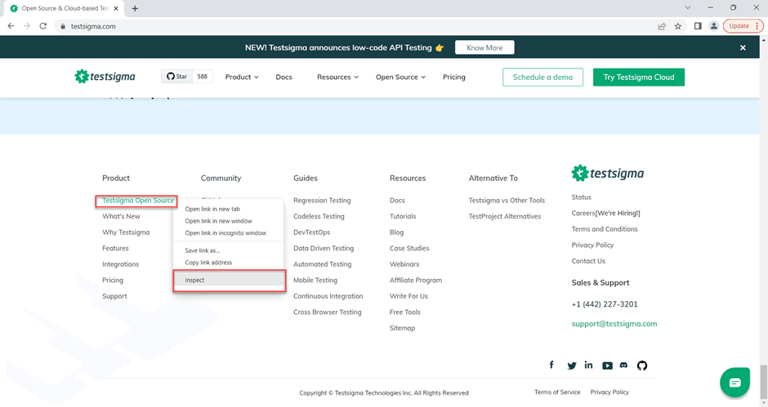
Task: Open the tab search chevron in title bar
Action: point(688,8)
